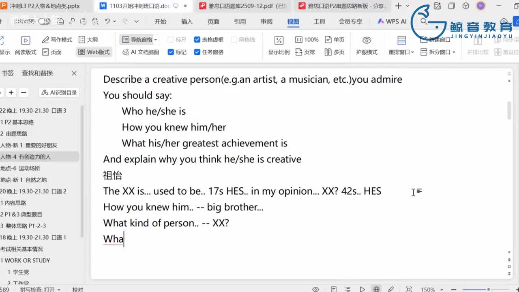The image size is (519, 292).
Task: Click the zoom slider handle in status bar
Action: [489, 289]
